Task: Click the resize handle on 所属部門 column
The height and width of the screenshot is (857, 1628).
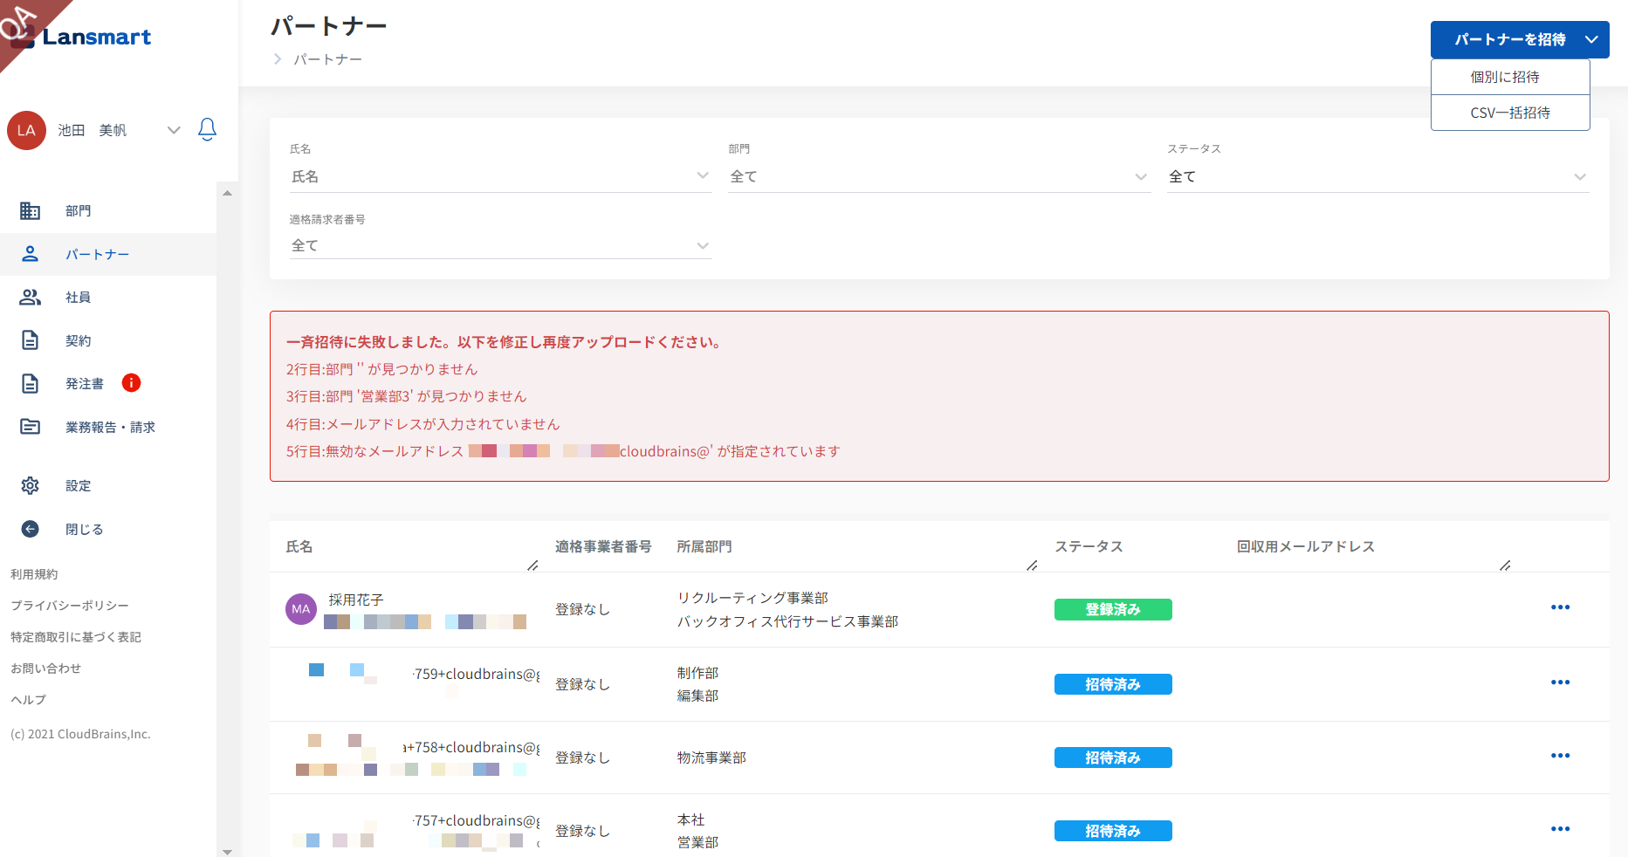Action: [1032, 566]
